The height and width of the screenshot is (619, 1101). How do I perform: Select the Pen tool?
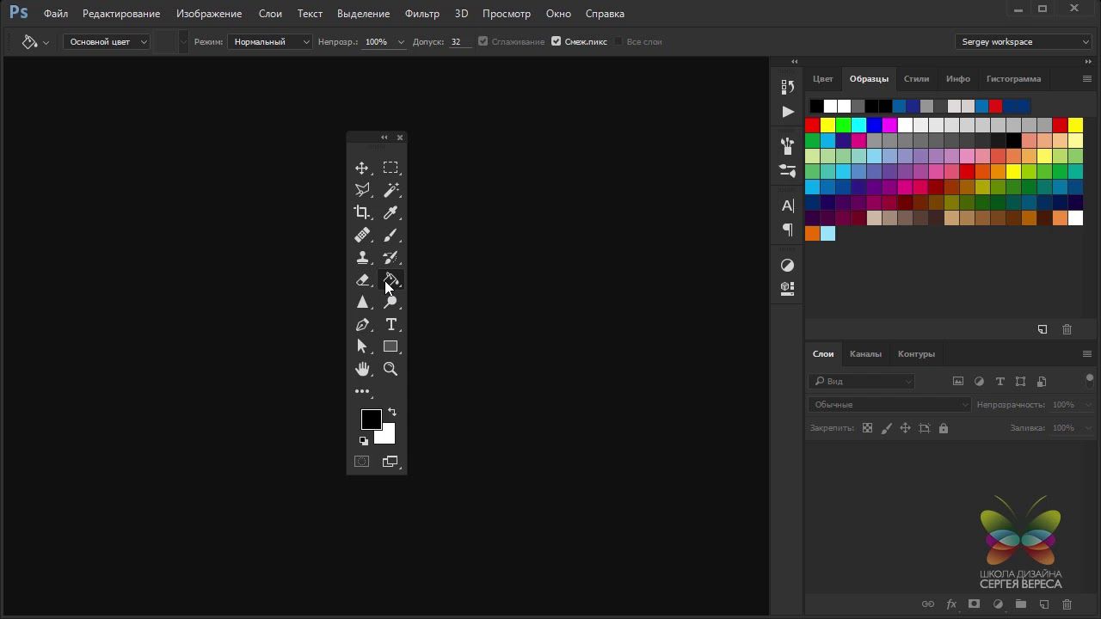coord(362,324)
